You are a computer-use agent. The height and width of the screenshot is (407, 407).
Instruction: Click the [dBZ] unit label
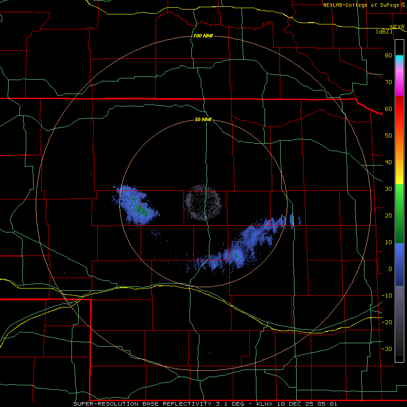tap(384, 31)
